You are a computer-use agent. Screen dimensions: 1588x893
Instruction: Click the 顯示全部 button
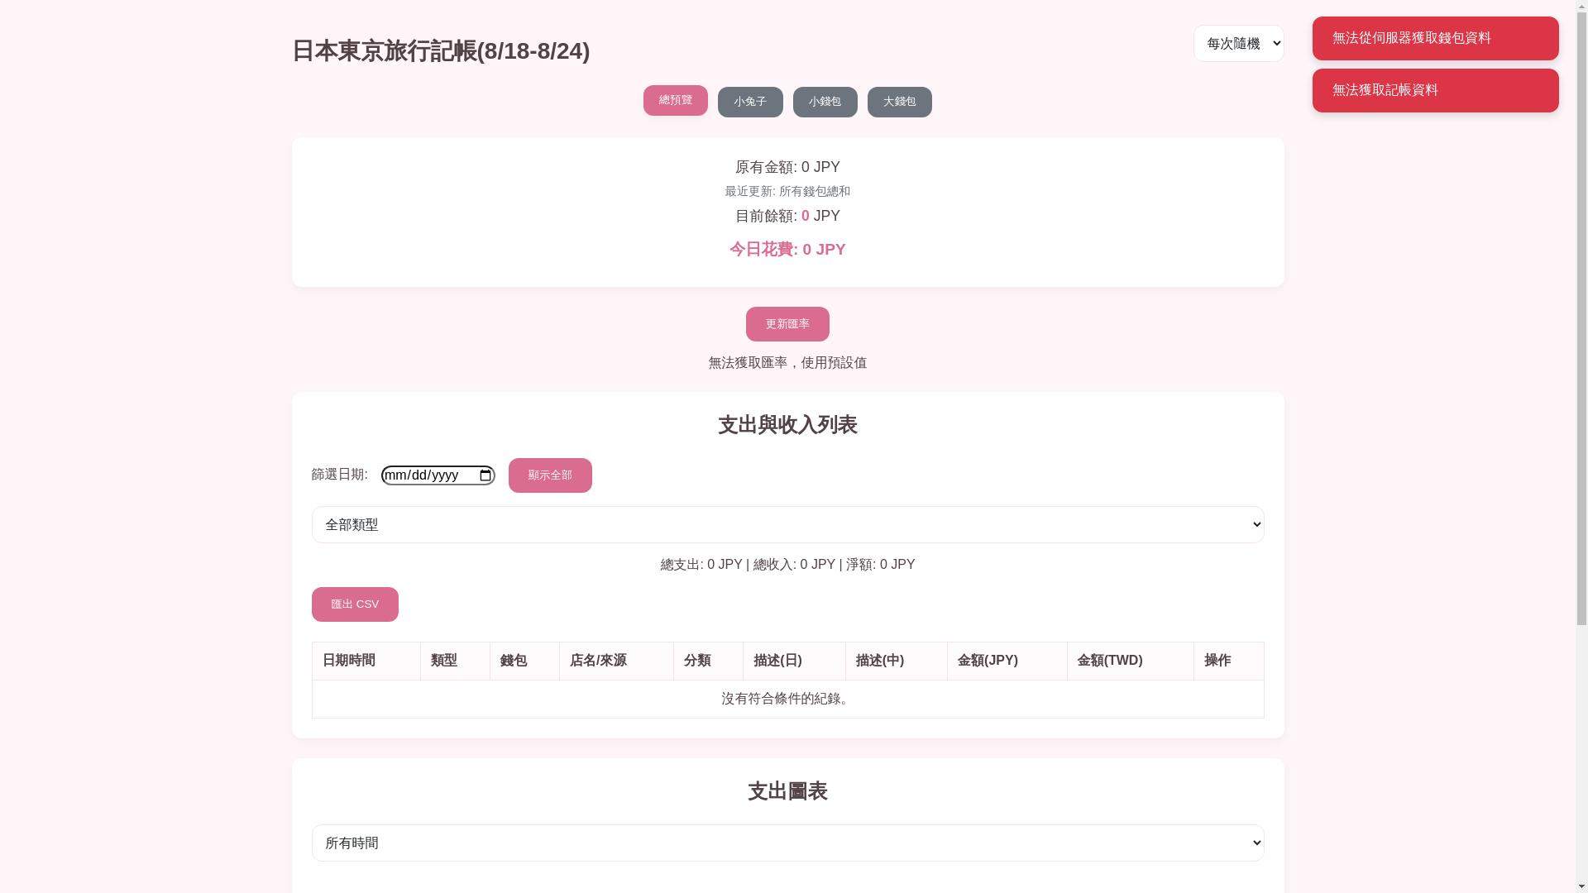tap(550, 475)
